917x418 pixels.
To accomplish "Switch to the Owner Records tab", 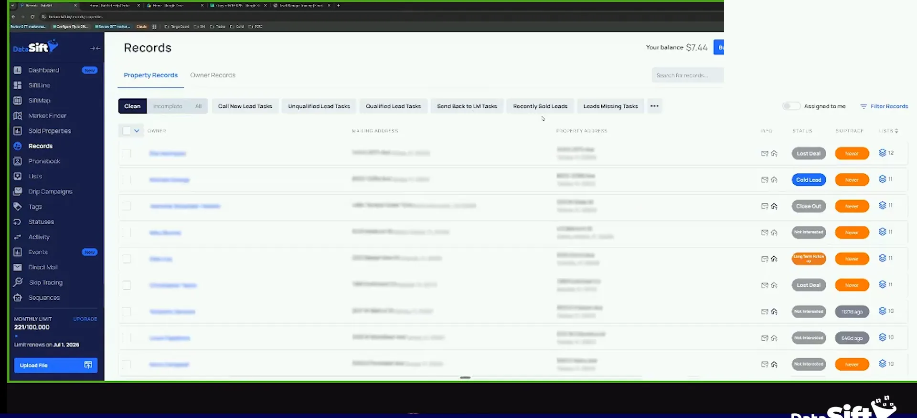I will click(x=213, y=75).
